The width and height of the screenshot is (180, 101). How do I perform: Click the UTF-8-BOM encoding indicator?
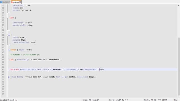coord(163,100)
